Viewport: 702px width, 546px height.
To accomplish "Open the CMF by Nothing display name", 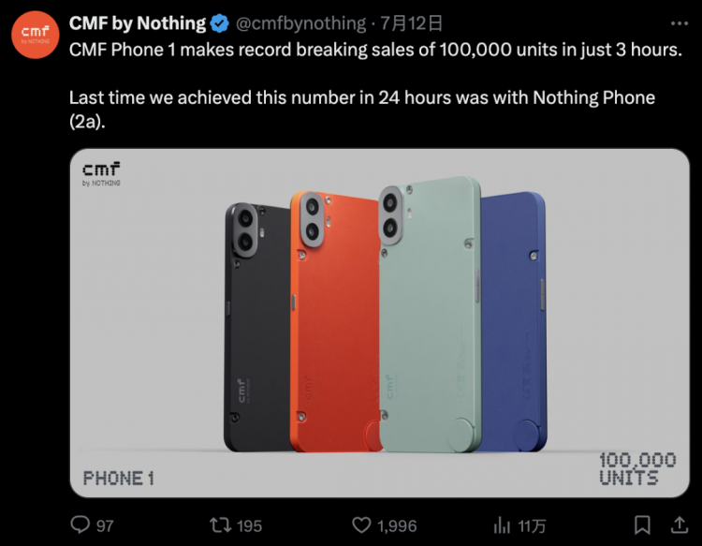I will (138, 23).
